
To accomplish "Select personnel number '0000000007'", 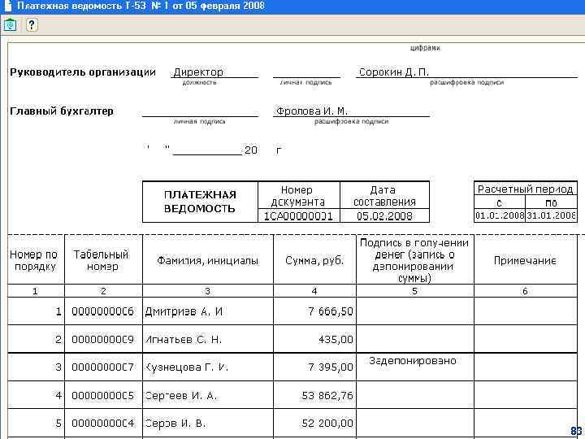I will click(103, 367).
